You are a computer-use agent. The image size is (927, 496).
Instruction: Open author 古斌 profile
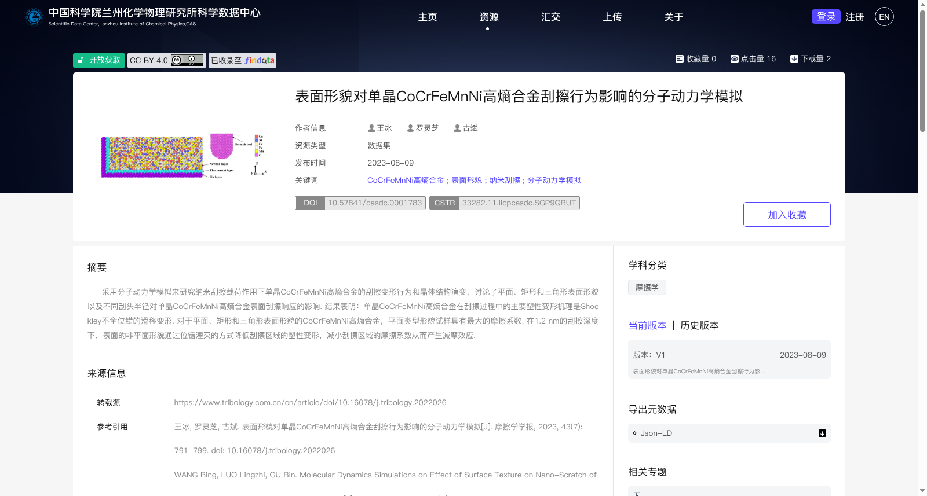coord(466,128)
